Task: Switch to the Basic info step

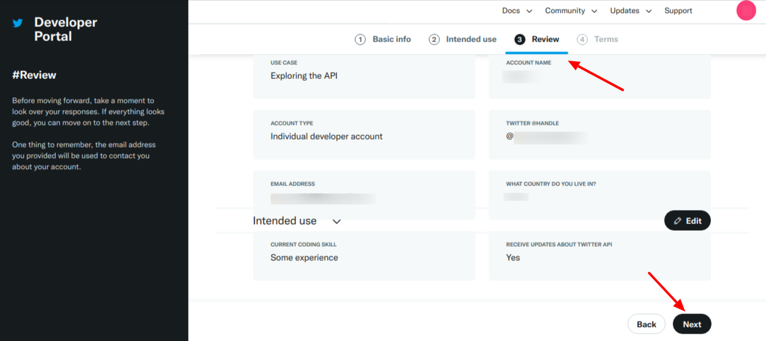Action: [x=392, y=39]
